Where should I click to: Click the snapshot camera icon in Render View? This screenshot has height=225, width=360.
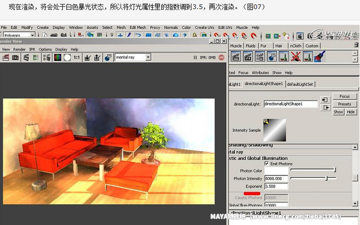click(15, 58)
